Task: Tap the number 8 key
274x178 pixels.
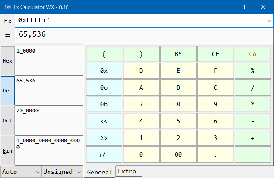Action: 178,104
